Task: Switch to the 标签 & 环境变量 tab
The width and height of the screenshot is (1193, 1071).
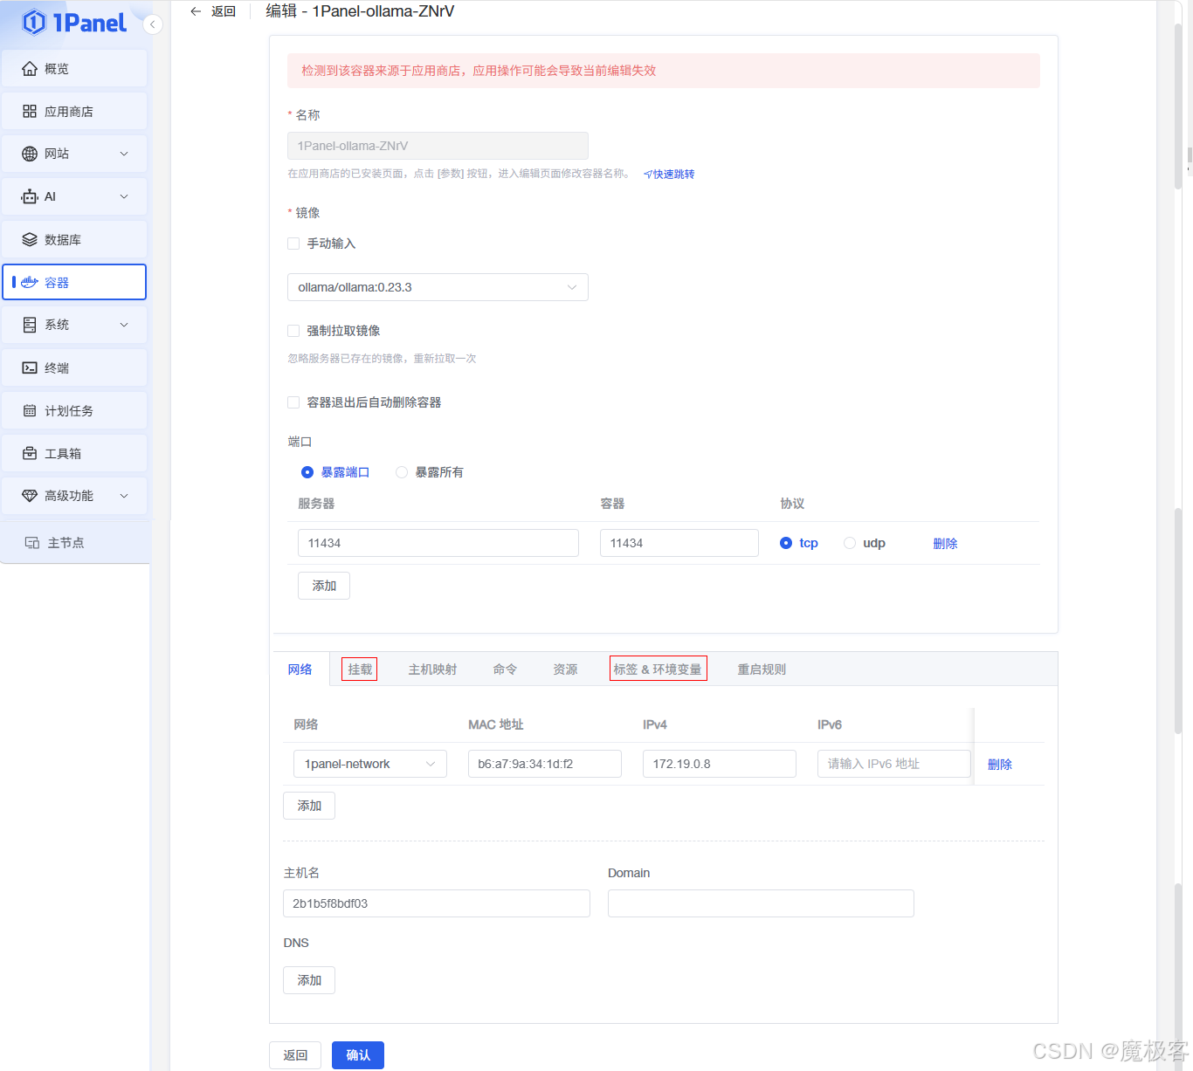Action: pos(658,669)
